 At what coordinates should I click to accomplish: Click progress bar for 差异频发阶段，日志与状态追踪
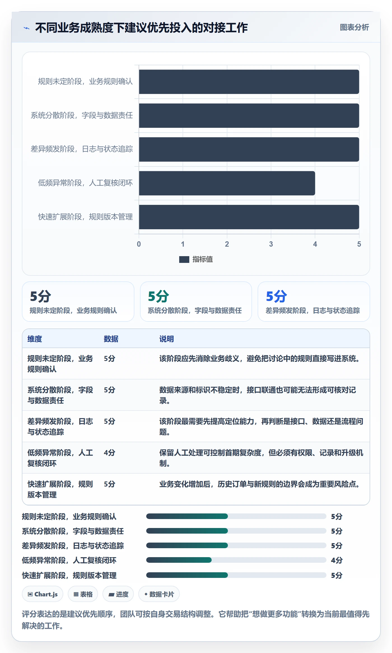[x=236, y=545]
